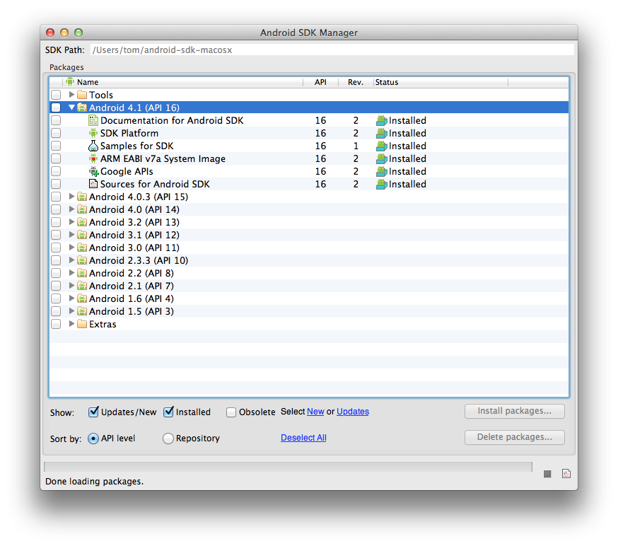Click the Tools folder icon
Screen dimensions: 618x546
click(83, 95)
